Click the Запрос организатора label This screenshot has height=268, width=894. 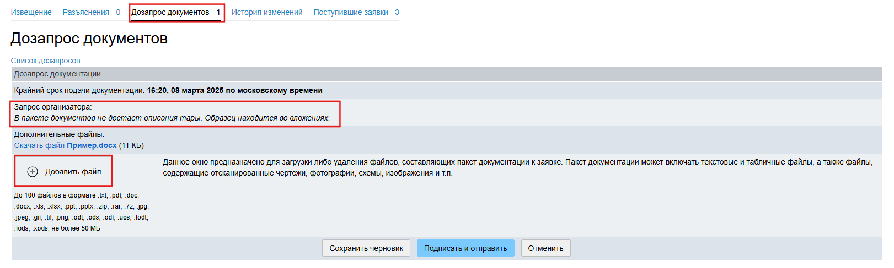[52, 107]
